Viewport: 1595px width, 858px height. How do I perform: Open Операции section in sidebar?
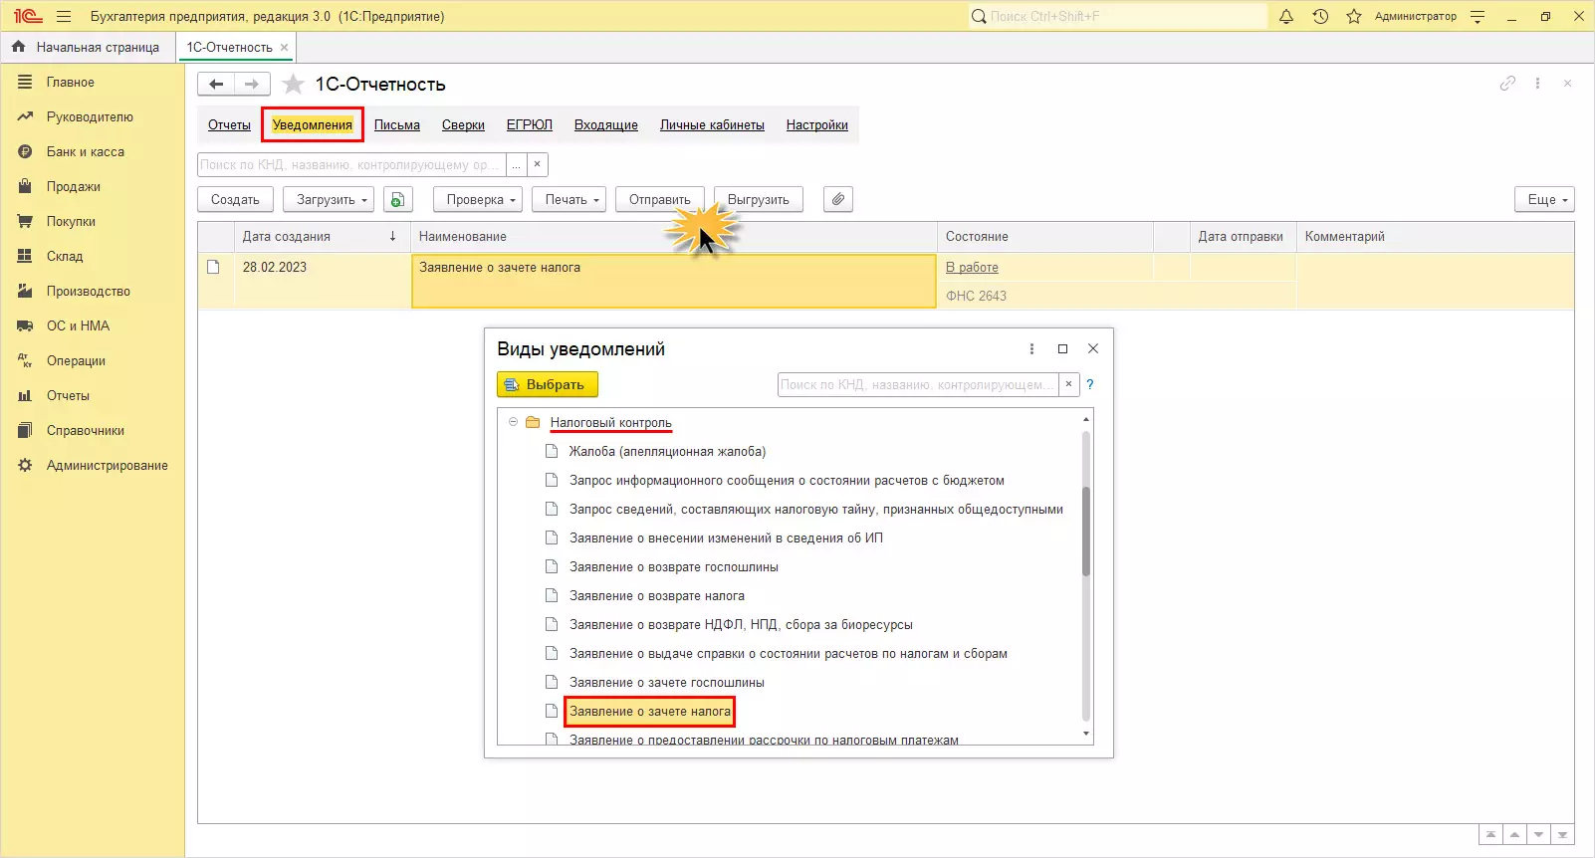click(x=76, y=361)
